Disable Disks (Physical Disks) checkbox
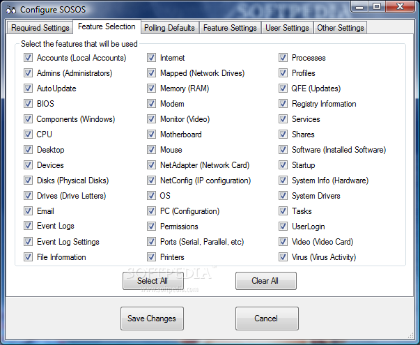The width and height of the screenshot is (420, 345). tap(28, 180)
